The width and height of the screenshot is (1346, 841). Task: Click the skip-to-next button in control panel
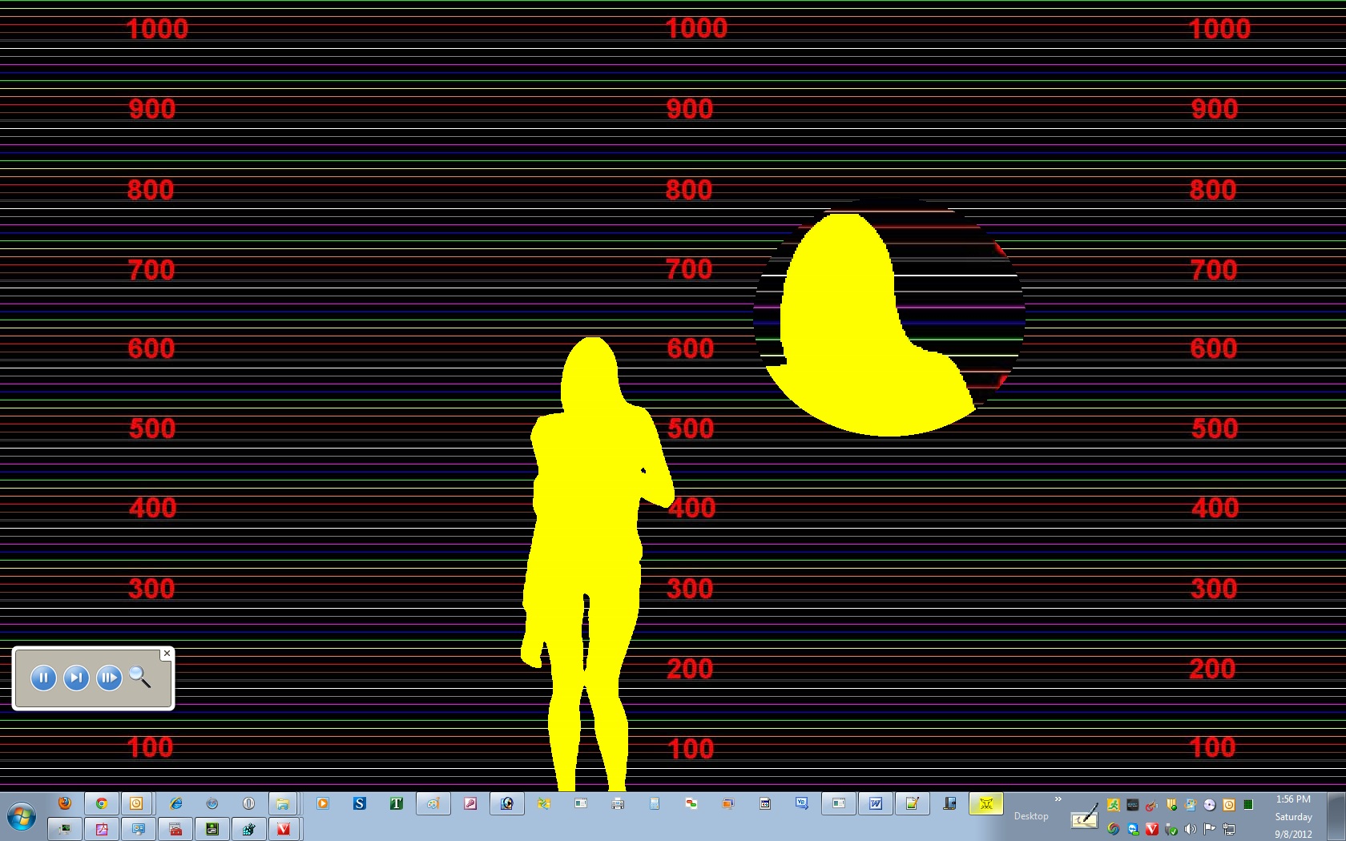76,678
